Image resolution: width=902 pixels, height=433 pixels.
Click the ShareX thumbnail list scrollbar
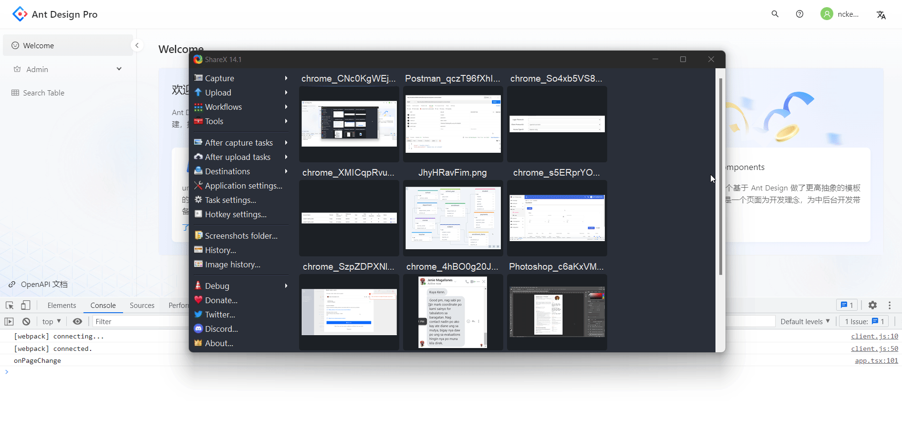click(x=720, y=177)
